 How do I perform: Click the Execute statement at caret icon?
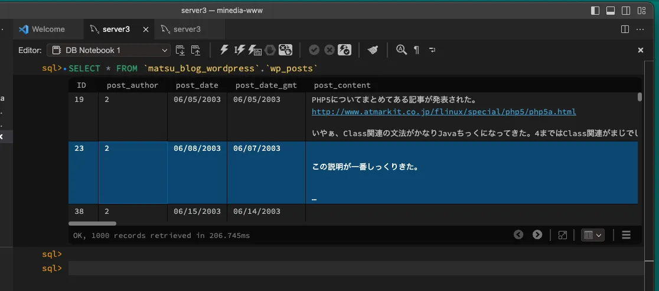pyautogui.click(x=240, y=50)
